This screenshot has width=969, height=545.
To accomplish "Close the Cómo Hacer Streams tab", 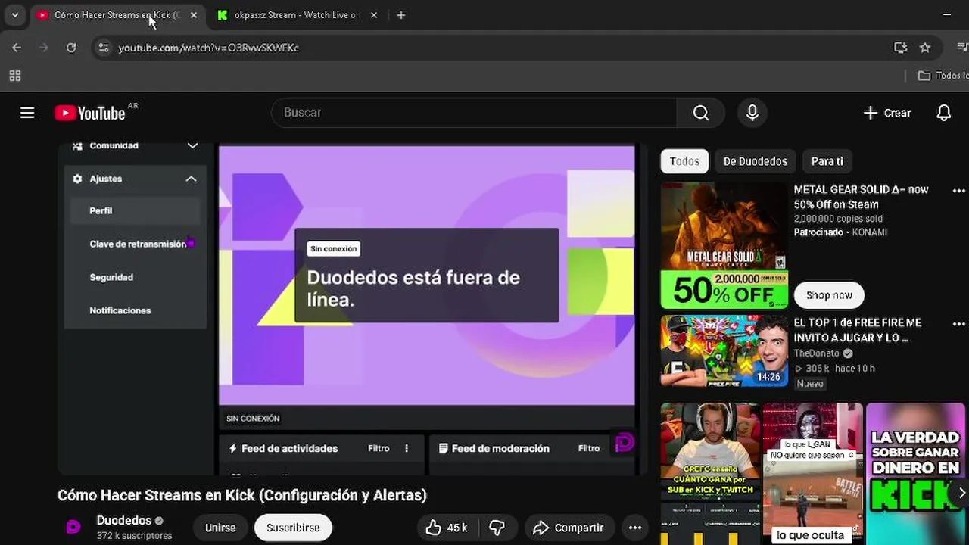I will pyautogui.click(x=193, y=15).
